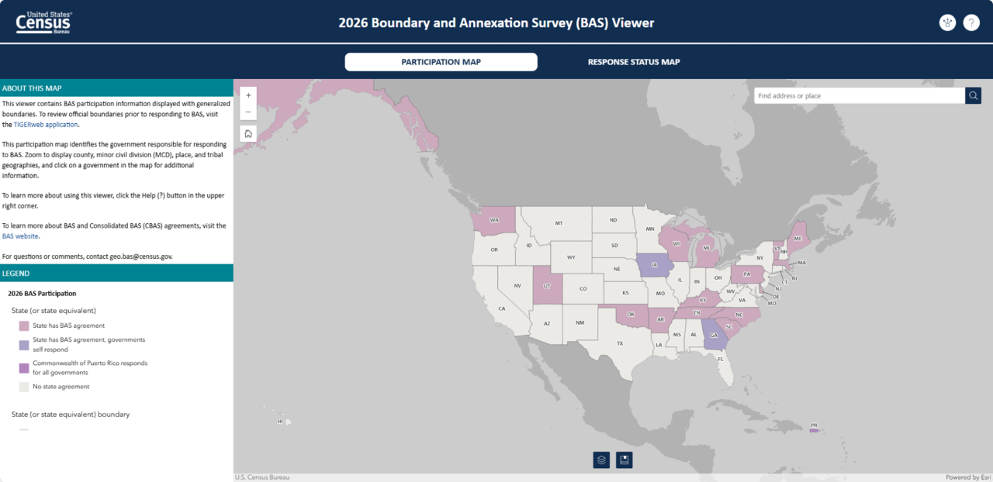
Task: Click the United States Census Bureau logo
Action: (43, 22)
